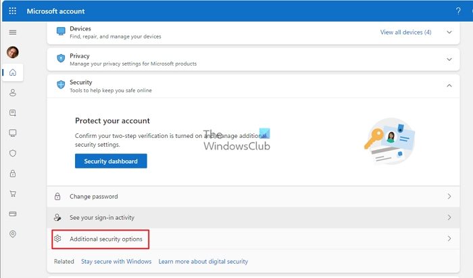This screenshot has width=473, height=278.
Task: Click the help question mark icon
Action: click(459, 11)
